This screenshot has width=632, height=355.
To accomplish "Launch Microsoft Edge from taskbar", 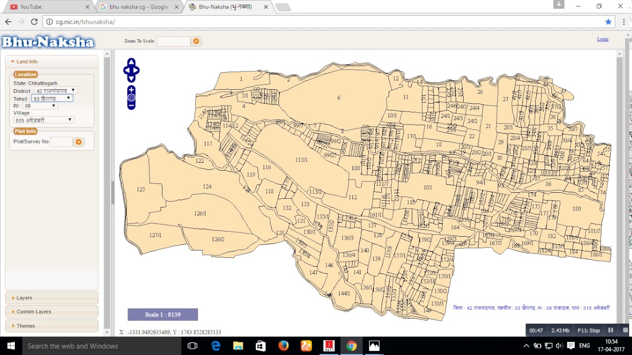I will 216,346.
